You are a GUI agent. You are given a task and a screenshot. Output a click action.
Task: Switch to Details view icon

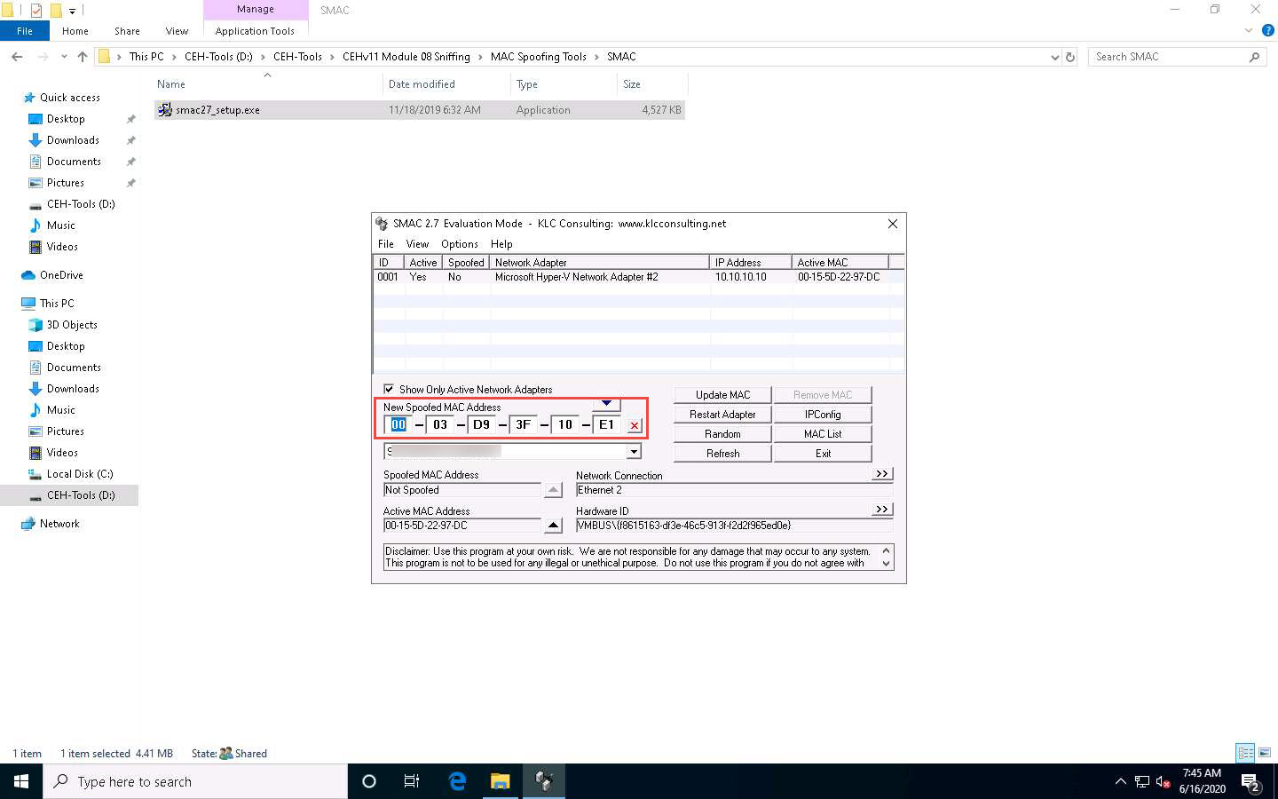(1245, 753)
